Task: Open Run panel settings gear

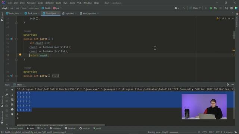Action: tap(228, 84)
